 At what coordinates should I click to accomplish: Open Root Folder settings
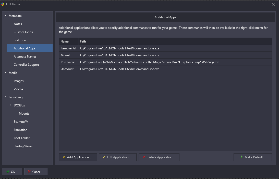[x=21, y=138]
